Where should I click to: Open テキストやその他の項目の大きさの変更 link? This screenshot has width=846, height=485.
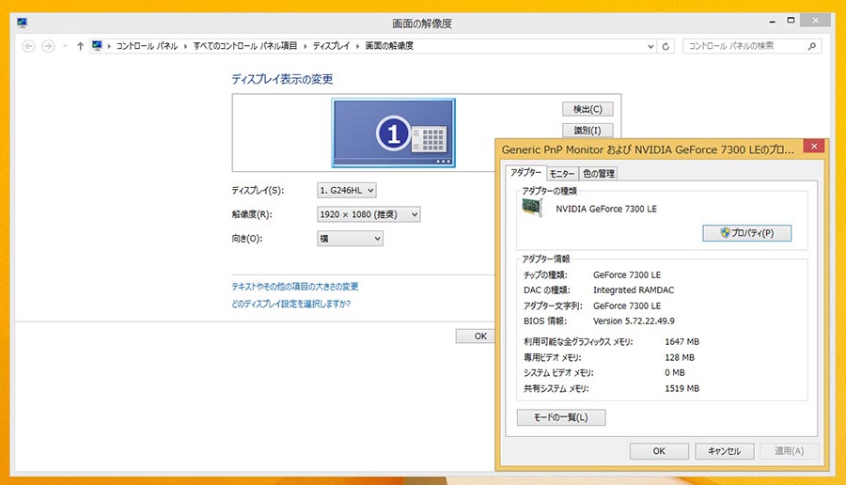[295, 287]
